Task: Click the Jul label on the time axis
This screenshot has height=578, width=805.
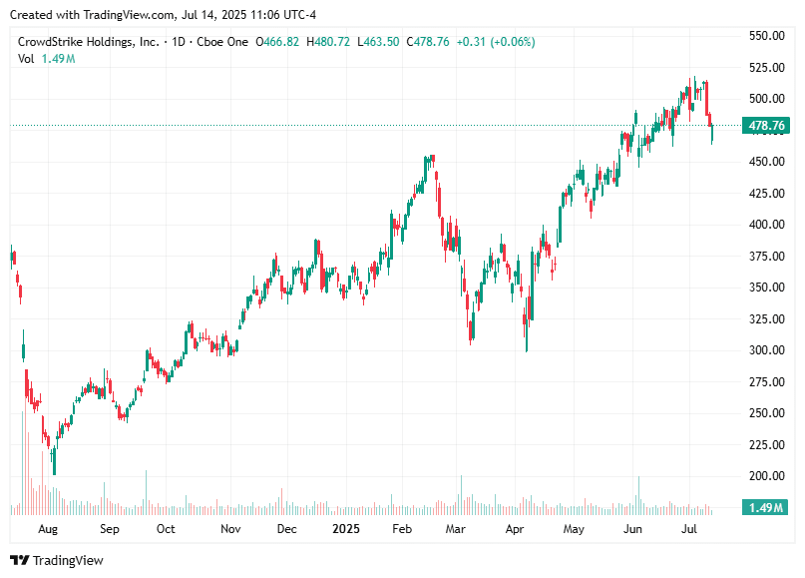Action: point(690,530)
